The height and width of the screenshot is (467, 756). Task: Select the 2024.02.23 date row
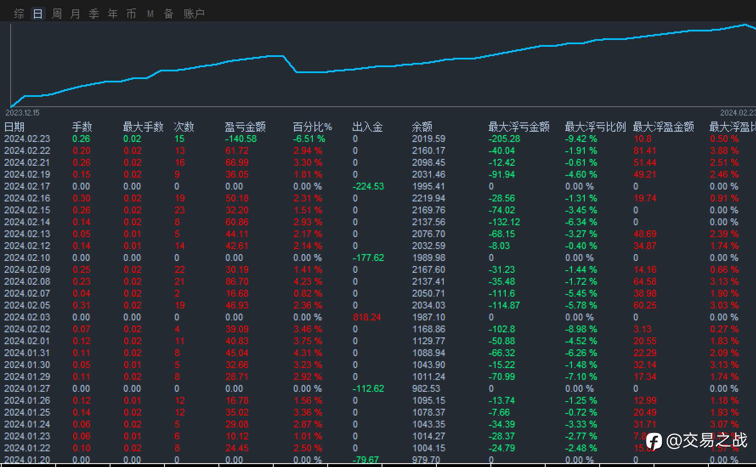[378, 139]
